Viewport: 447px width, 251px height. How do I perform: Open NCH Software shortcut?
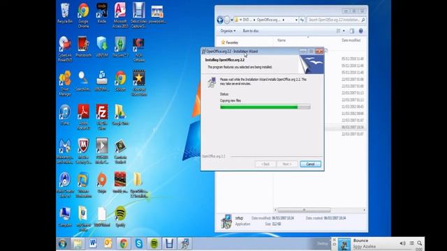coord(139,49)
